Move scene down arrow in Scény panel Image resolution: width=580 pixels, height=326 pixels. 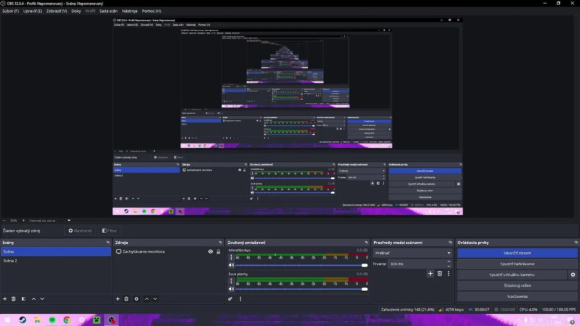[42, 299]
